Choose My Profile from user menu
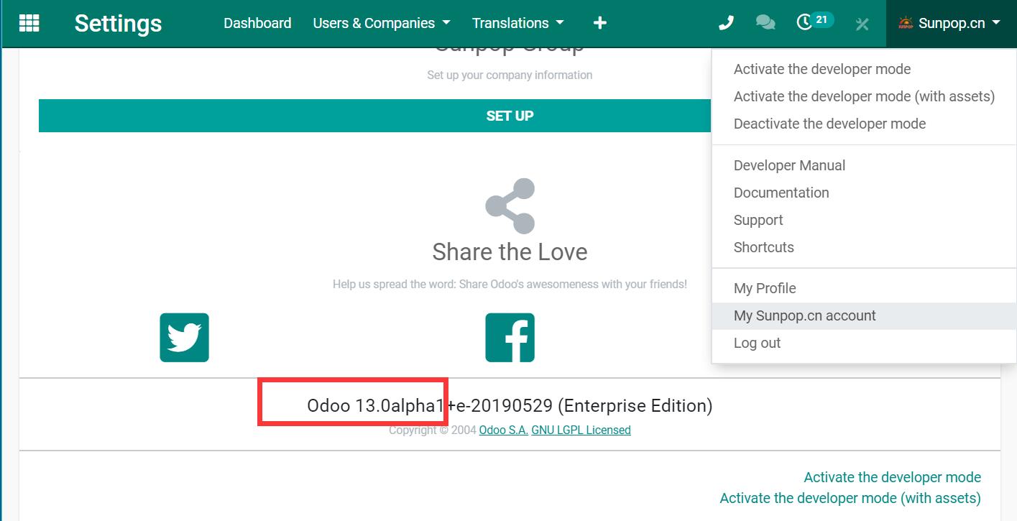Viewport: 1017px width, 521px height. point(765,288)
